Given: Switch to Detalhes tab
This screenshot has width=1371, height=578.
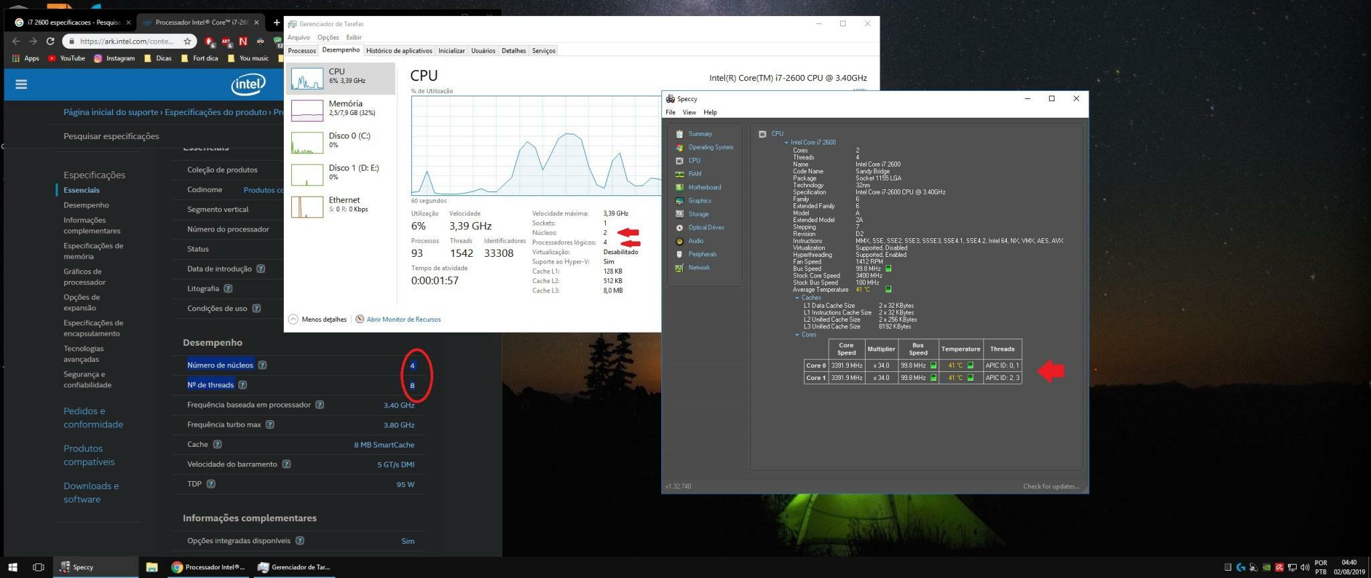Looking at the screenshot, I should coord(513,51).
